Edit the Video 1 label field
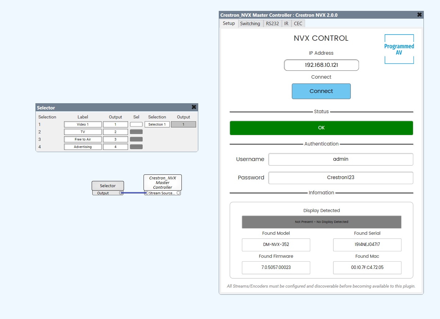The width and height of the screenshot is (440, 319). coord(82,124)
